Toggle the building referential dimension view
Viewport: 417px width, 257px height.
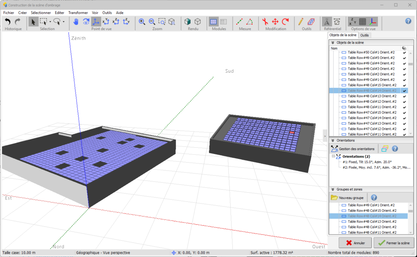pos(337,22)
